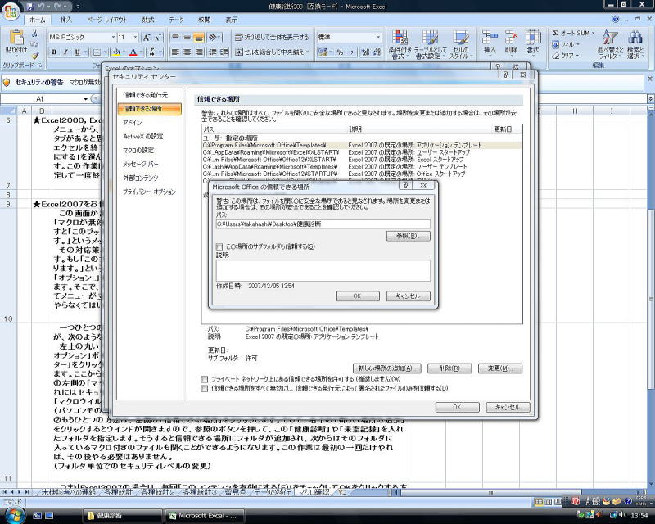Screen dimensions: 655x524
Task: Click the Format as Table icon
Action: click(x=430, y=38)
